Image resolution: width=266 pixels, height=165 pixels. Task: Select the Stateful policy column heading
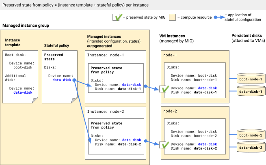[x=56, y=46]
